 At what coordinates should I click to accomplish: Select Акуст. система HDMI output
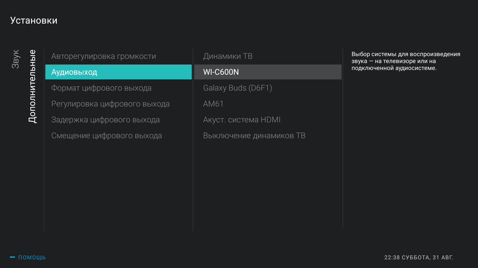click(242, 119)
